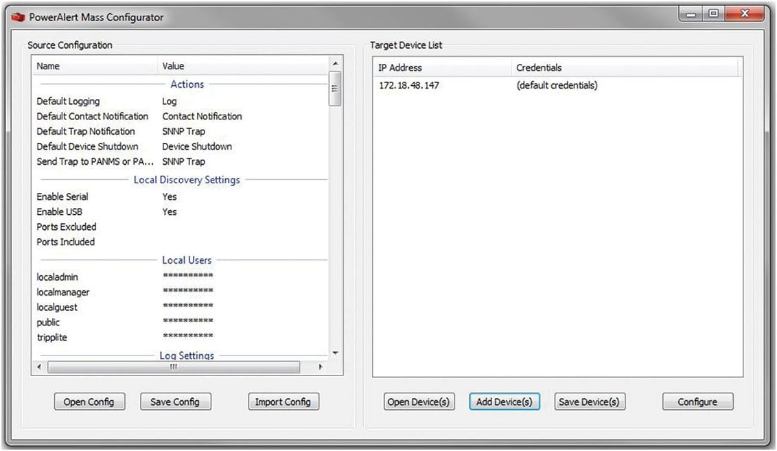This screenshot has height=451, width=777.
Task: Select the Default Device Shutdown row
Action: click(181, 146)
